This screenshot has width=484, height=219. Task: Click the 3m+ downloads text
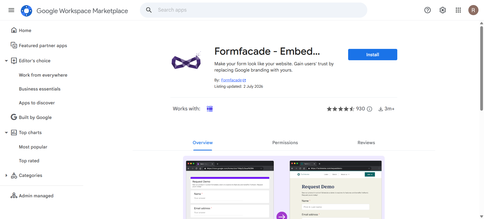[x=389, y=109]
